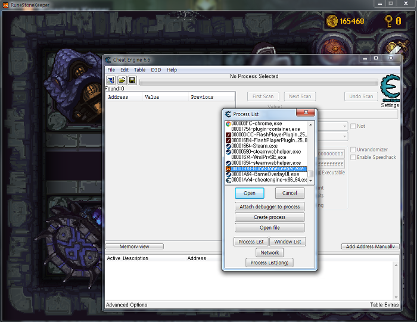The image size is (417, 322).
Task: Open the Help menu
Action: 172,70
